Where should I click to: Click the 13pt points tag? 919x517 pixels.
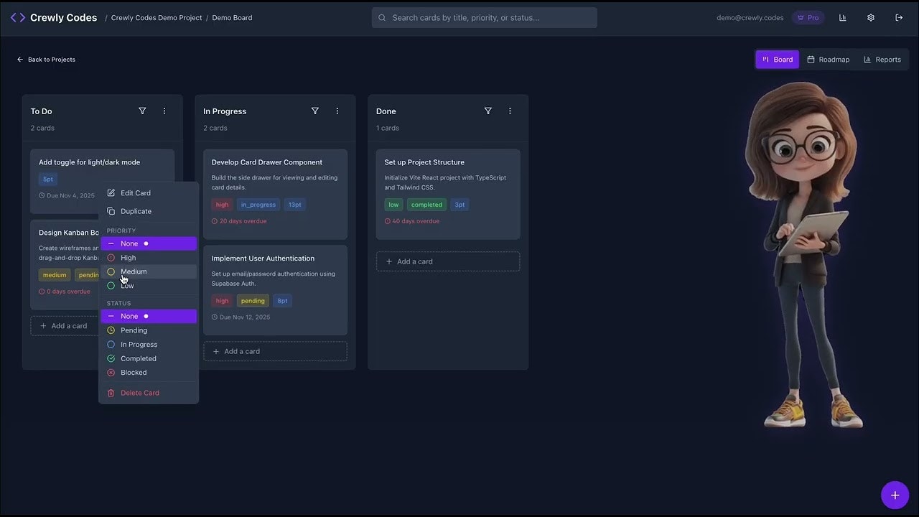(x=295, y=205)
